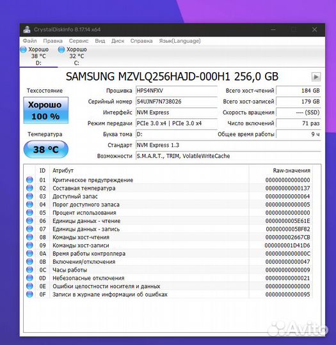The width and height of the screenshot is (336, 345).
Task: Click the interface field NVM Express
Action: 177,112
